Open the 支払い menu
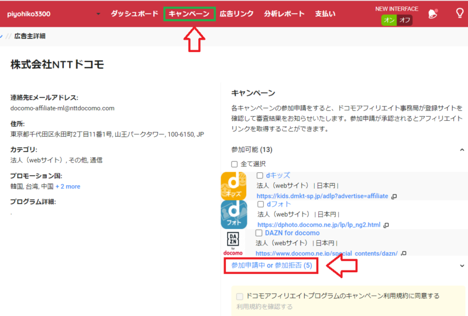This screenshot has height=316, width=468. (x=325, y=13)
